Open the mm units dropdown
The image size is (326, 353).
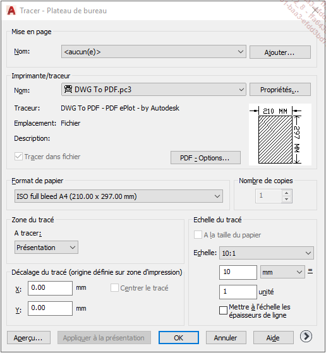pyautogui.click(x=282, y=272)
